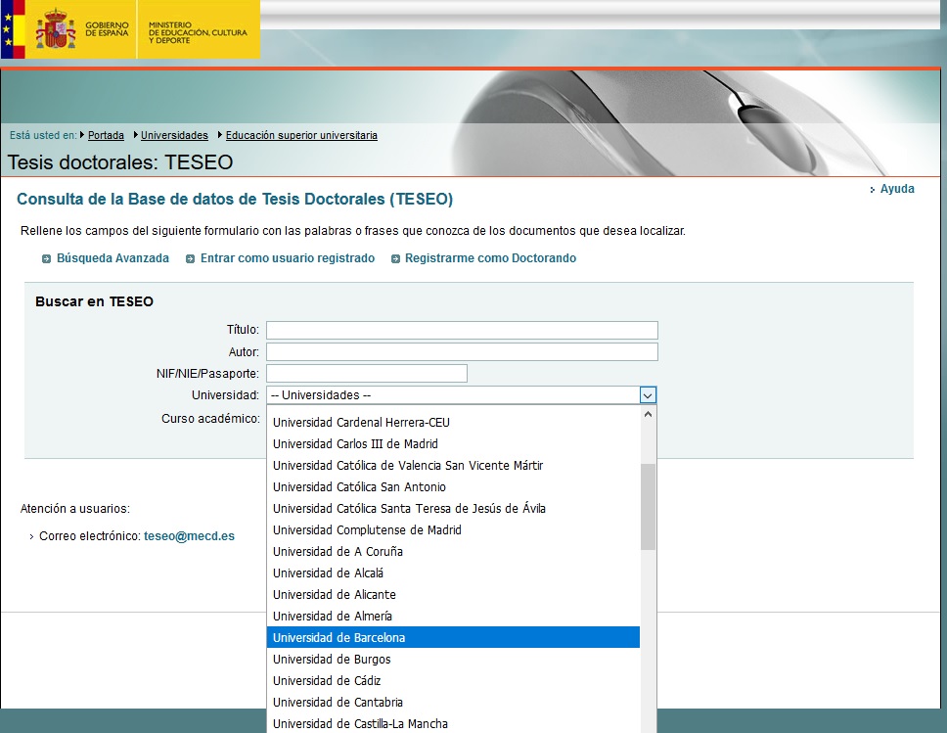This screenshot has width=947, height=733.
Task: Open Entrar como usuario registrado
Action: click(x=287, y=258)
